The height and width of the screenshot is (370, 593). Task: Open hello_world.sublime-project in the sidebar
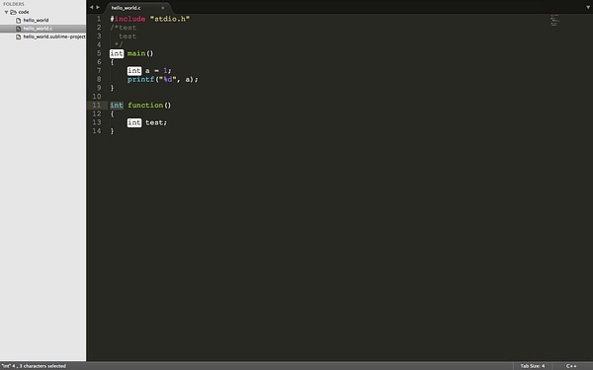pyautogui.click(x=54, y=37)
